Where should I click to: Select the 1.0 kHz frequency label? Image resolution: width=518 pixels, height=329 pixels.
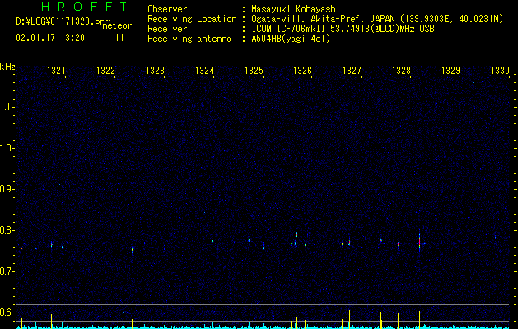[7, 148]
